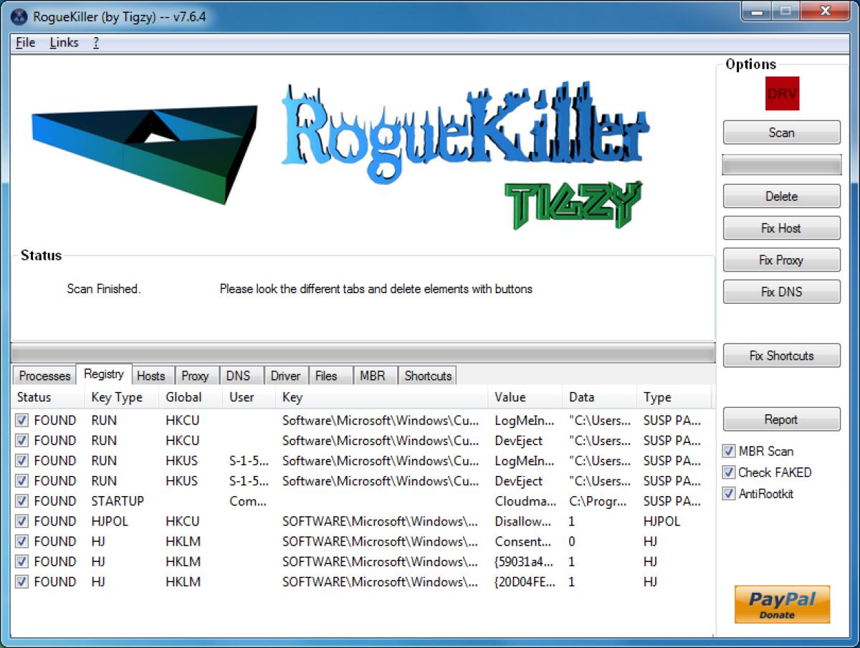Generate a Report with the Report button

pyautogui.click(x=781, y=419)
